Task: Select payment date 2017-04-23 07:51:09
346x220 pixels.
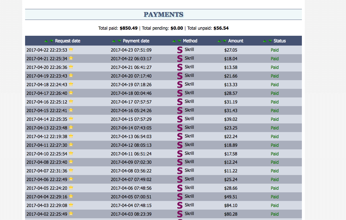Action: point(131,50)
